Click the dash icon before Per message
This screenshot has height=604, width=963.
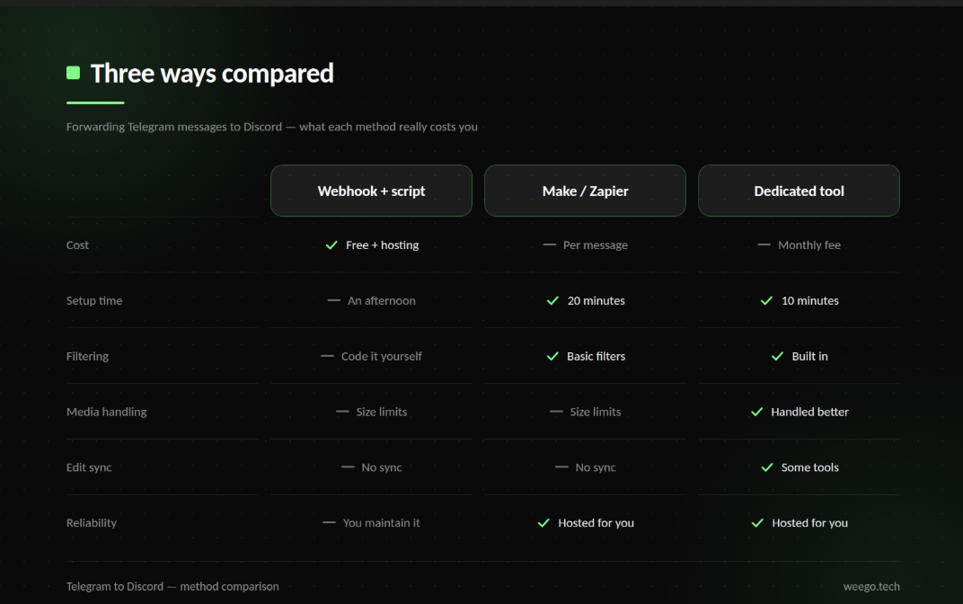click(549, 244)
